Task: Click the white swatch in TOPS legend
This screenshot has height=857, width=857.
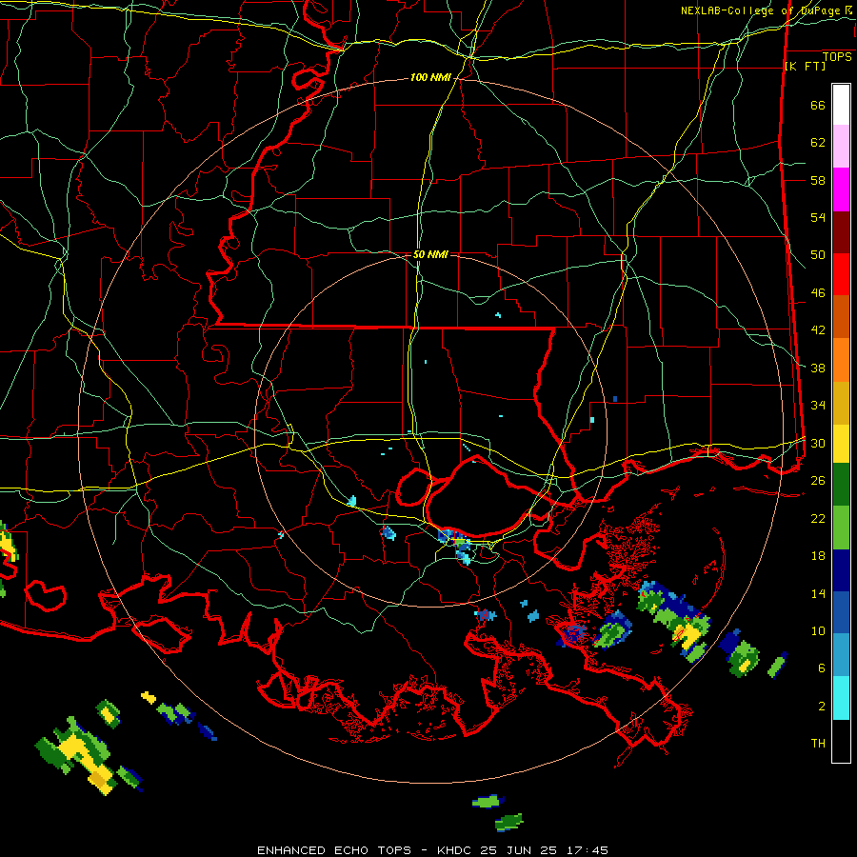Action: (841, 105)
